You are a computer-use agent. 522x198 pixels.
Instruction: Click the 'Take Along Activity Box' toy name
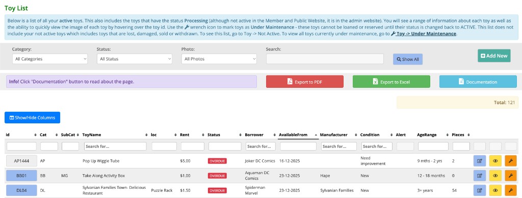103,176
